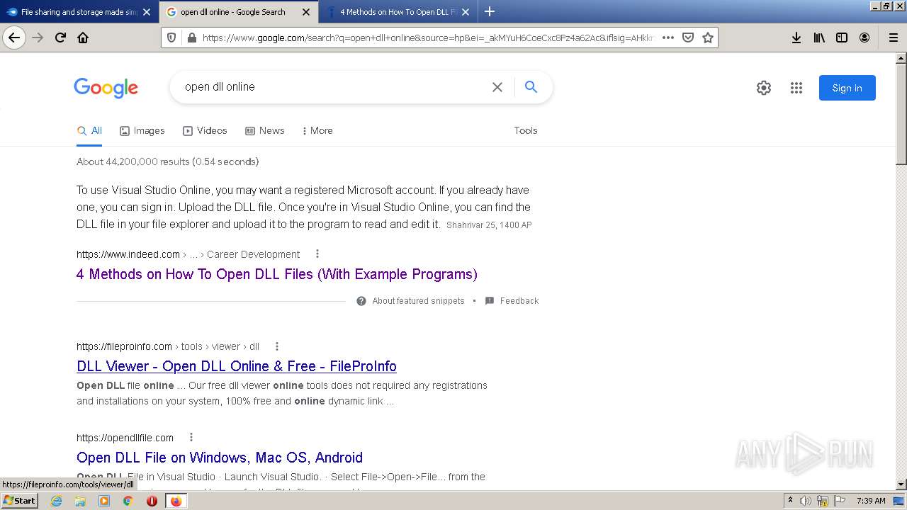Bookmark this page with the star
The height and width of the screenshot is (510, 907).
[x=707, y=38]
